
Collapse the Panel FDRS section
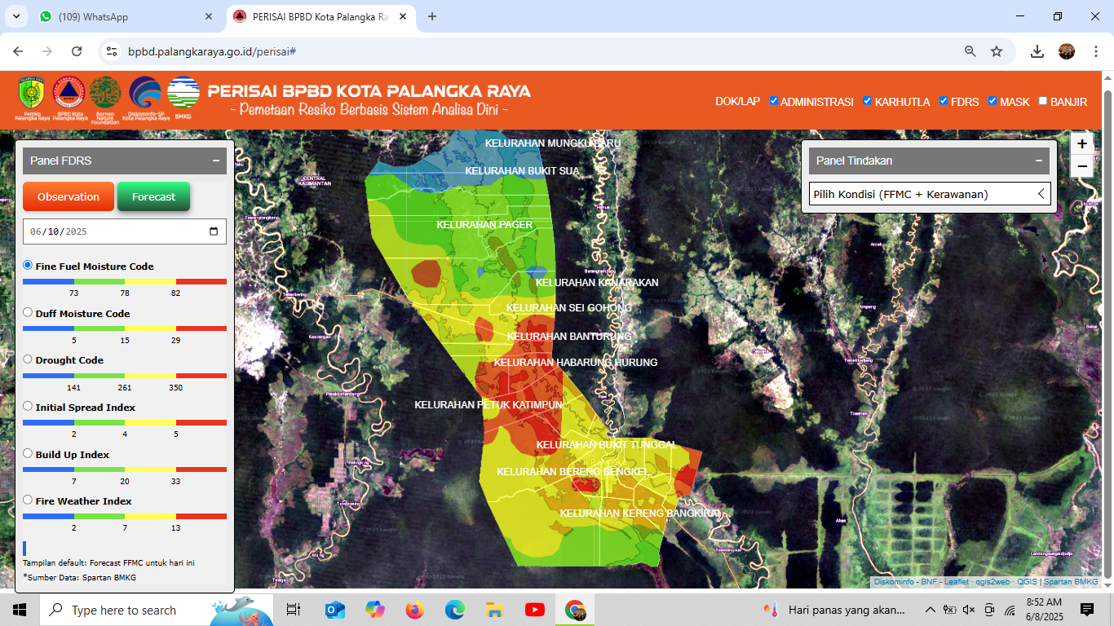pyautogui.click(x=216, y=161)
